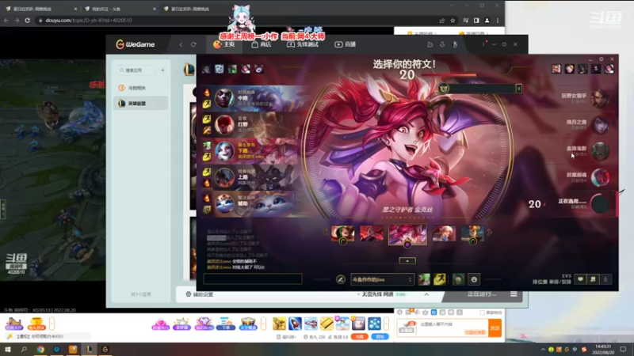Reload the douyu browser page

click(27, 21)
